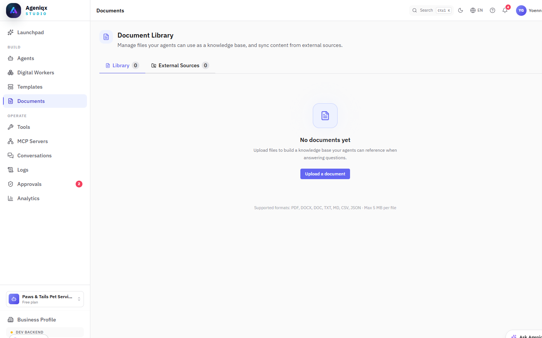Click the Paws & Tails workspace avatar icon

[14, 299]
